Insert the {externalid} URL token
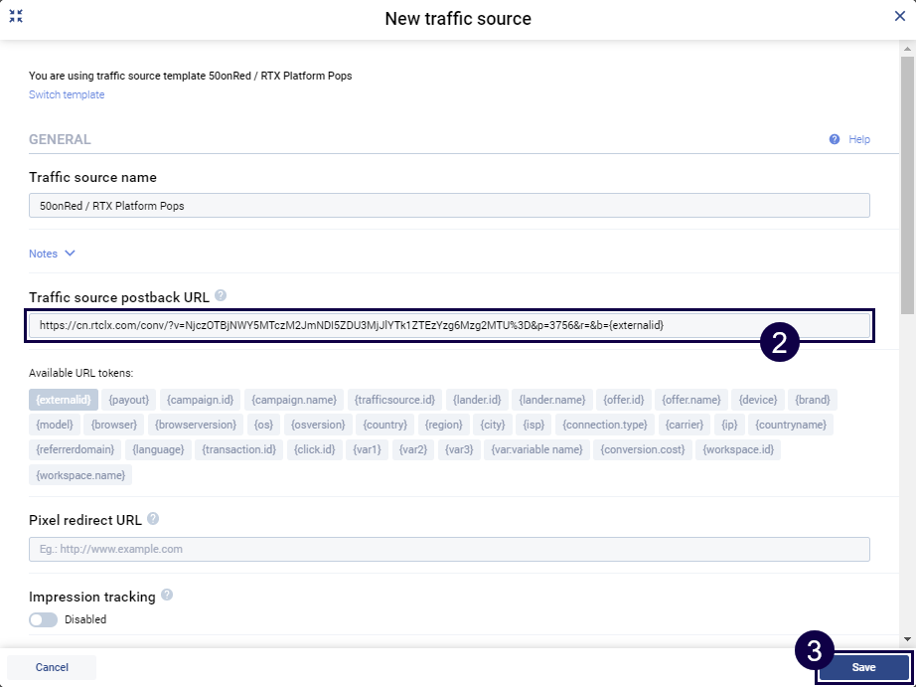The height and width of the screenshot is (687, 916). click(63, 400)
